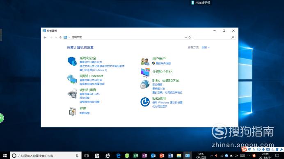Click 卸载程序 link under Programs
Screen dimensions: 284x159
(85, 113)
